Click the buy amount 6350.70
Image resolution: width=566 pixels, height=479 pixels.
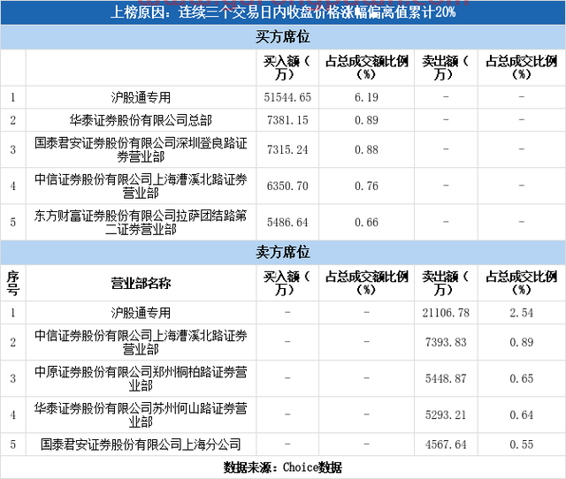pyautogui.click(x=287, y=186)
